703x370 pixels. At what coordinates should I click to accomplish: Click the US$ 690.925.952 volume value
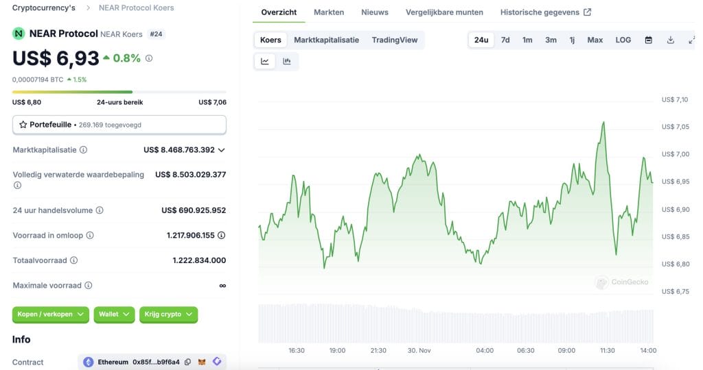(194, 210)
